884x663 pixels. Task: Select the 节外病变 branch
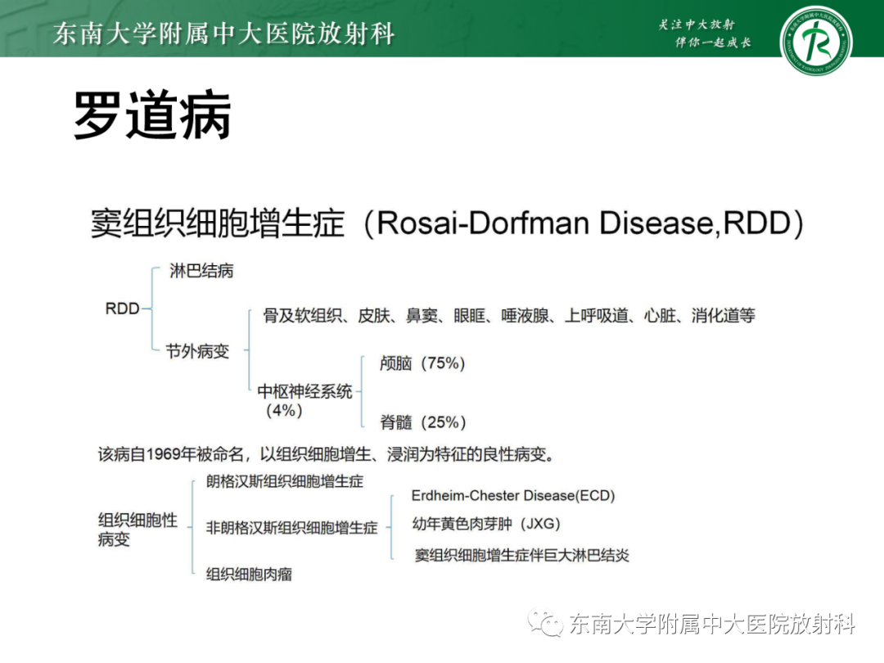tap(197, 351)
